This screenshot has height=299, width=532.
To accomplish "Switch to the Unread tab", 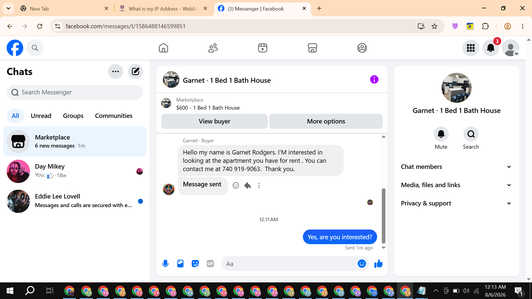I will [41, 116].
